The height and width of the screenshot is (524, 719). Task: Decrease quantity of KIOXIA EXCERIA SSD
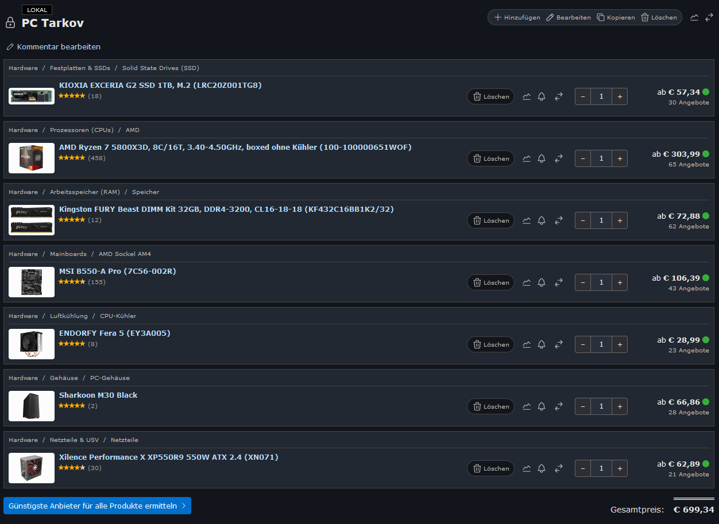(x=583, y=96)
